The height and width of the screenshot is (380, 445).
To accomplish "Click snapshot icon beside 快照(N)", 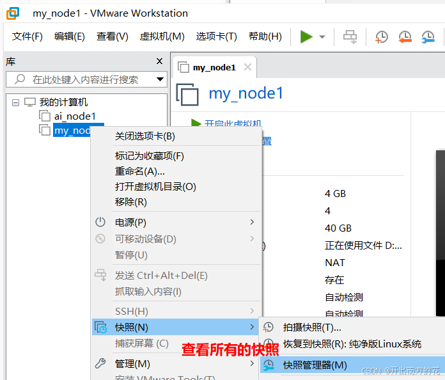I will click(100, 327).
